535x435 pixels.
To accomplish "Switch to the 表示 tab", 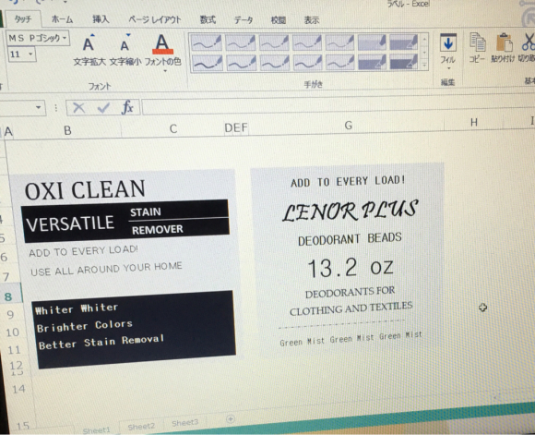I will click(312, 20).
